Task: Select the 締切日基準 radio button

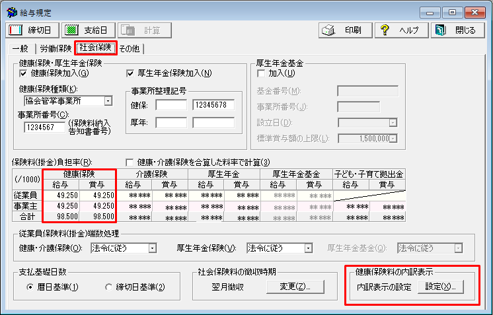Action: [110, 287]
